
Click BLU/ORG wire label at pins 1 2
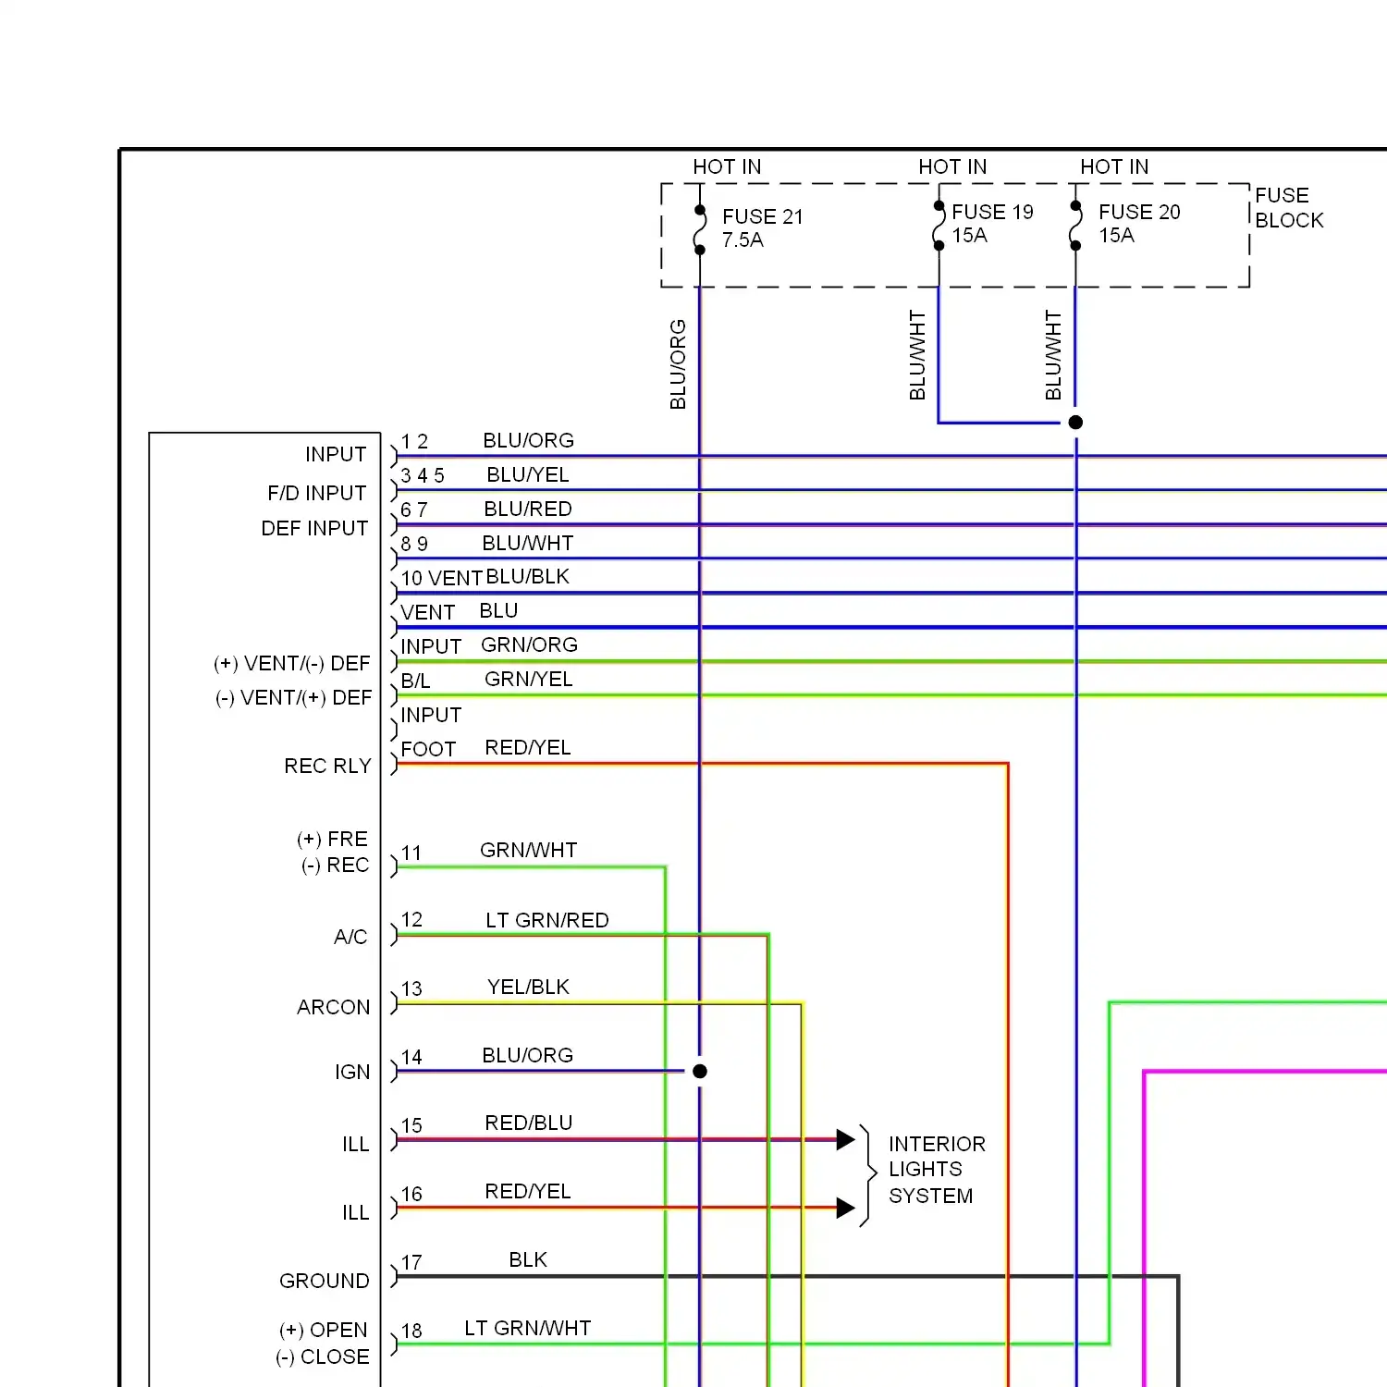528,440
